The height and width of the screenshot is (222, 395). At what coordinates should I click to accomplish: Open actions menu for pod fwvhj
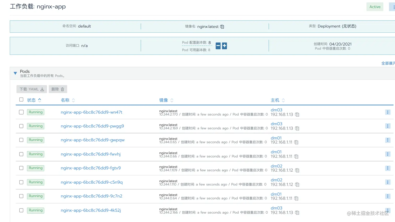388,154
